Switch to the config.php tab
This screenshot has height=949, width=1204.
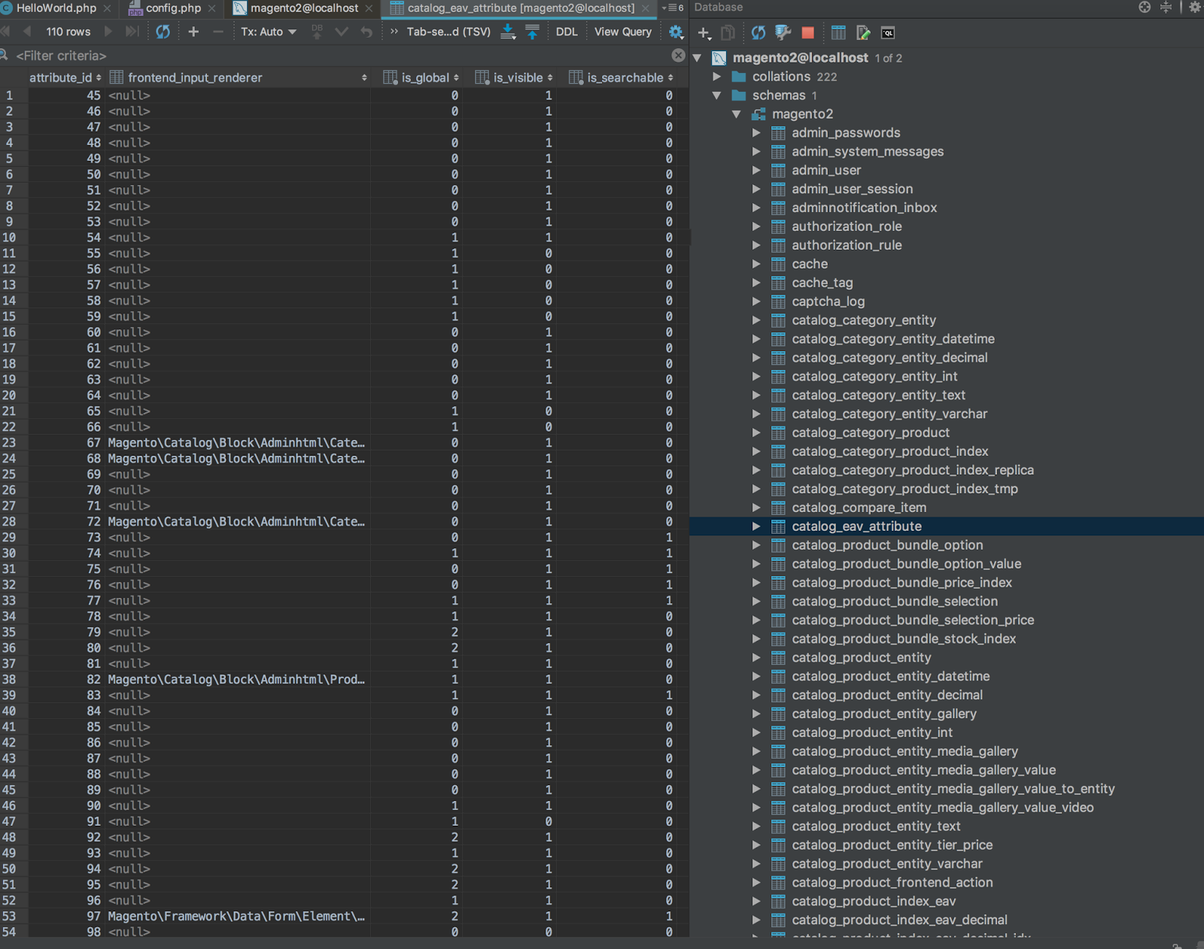tap(173, 8)
